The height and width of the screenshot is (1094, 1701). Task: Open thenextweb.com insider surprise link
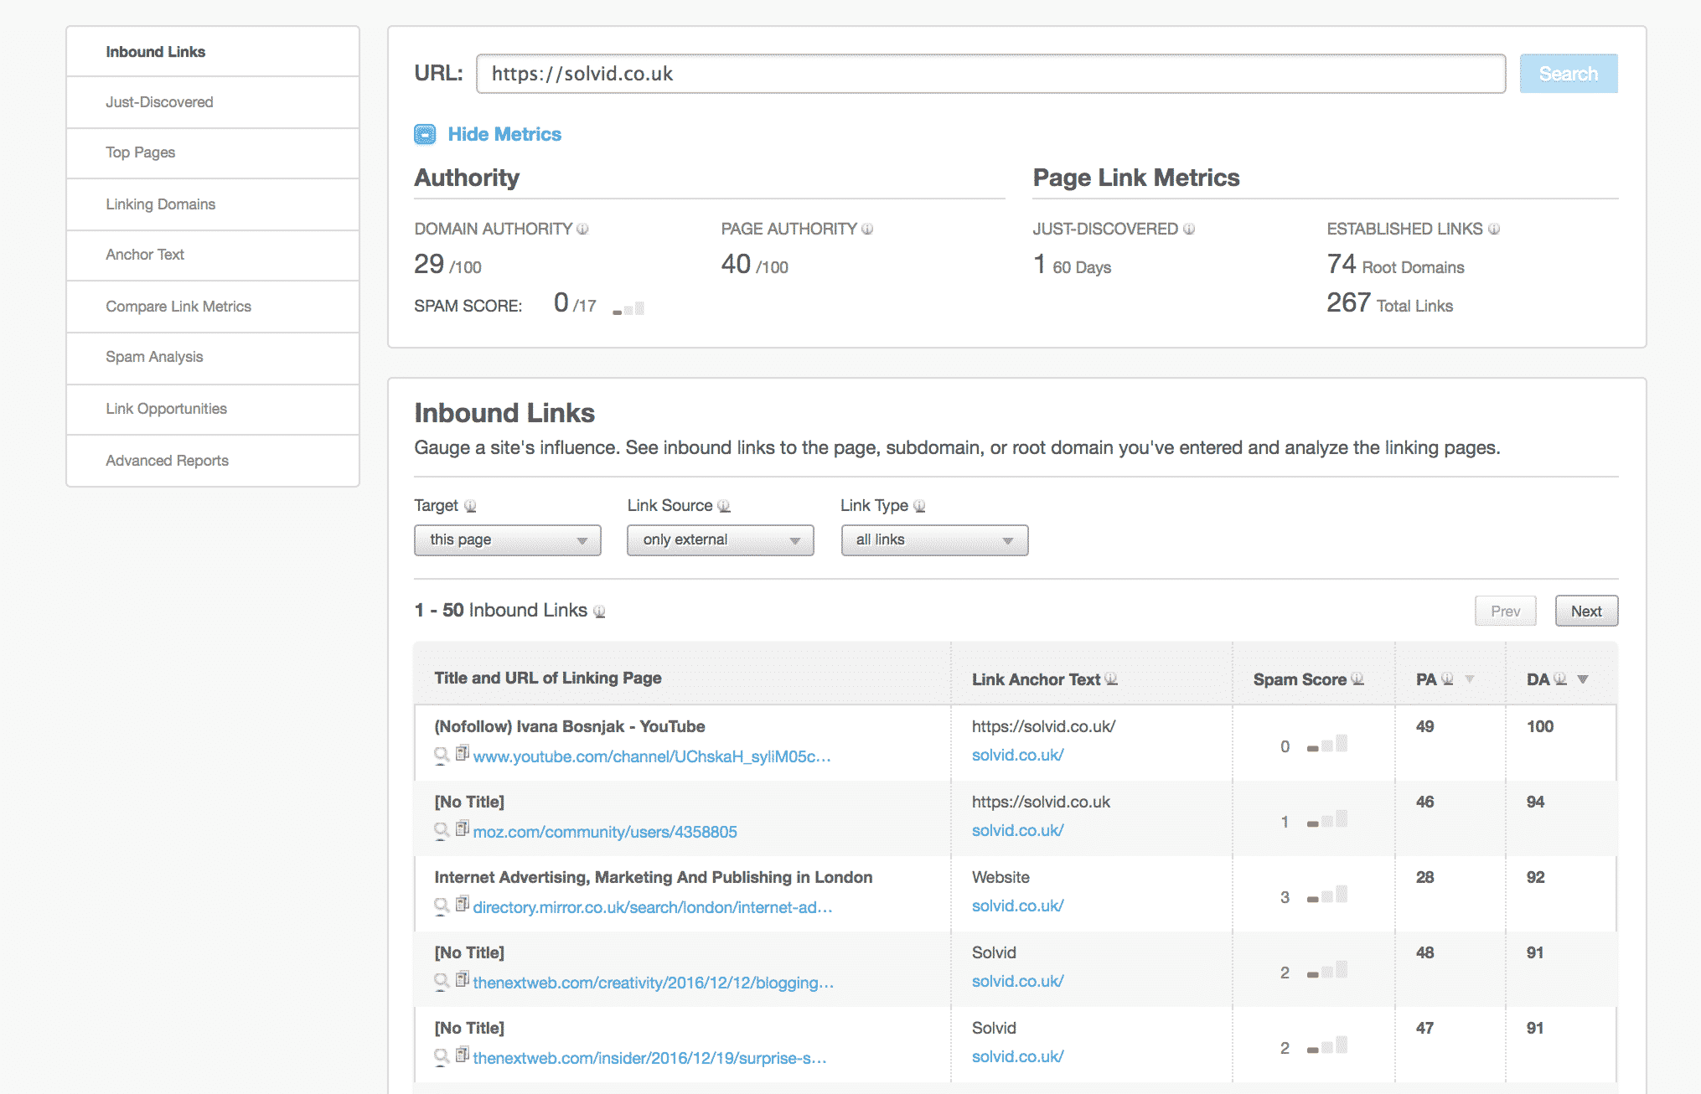[649, 1058]
